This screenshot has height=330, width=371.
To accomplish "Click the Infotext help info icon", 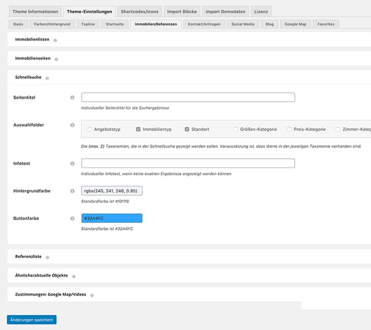I will pyautogui.click(x=72, y=164).
